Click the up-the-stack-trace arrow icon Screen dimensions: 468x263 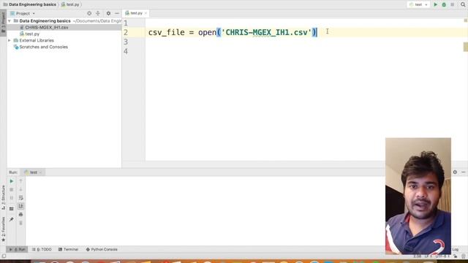point(20,181)
